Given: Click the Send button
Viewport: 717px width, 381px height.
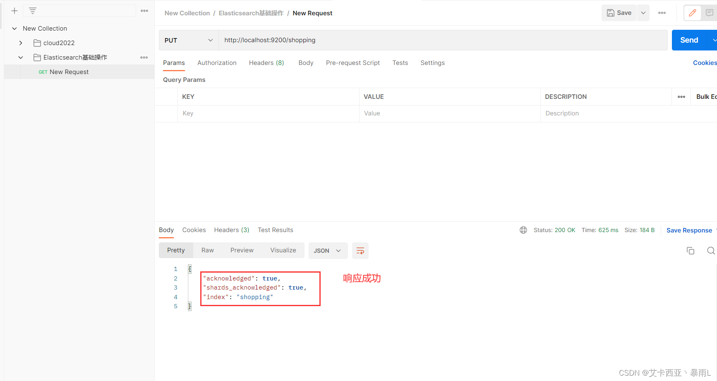Looking at the screenshot, I should (x=689, y=40).
